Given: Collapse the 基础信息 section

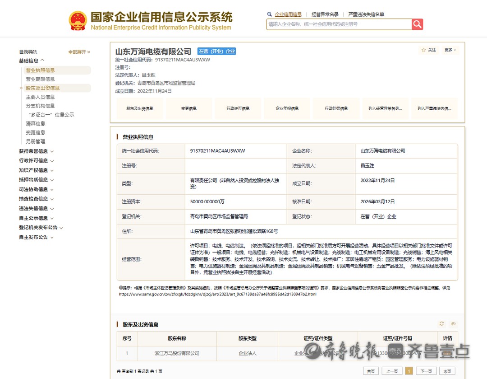Looking at the screenshot, I should point(32,61).
